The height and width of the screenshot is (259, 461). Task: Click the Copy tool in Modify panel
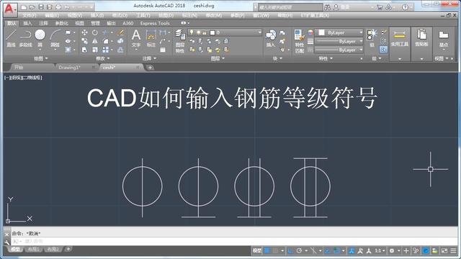(84, 41)
